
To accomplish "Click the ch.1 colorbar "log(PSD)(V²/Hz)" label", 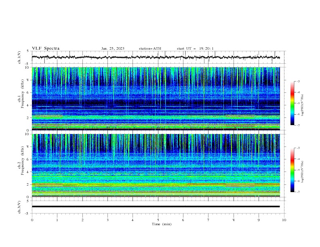I will click(302, 105).
